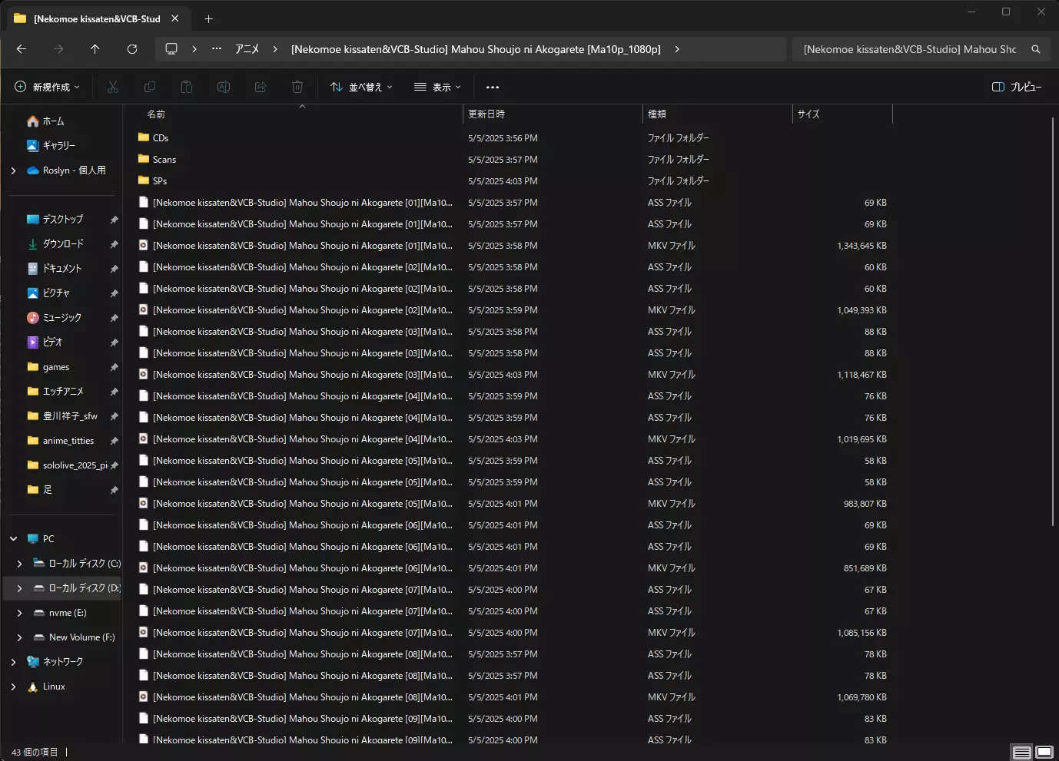The width and height of the screenshot is (1059, 761).
Task: Expand ローカル ディスク (D:) drive node
Action: (20, 588)
